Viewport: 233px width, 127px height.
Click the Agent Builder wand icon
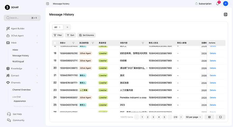point(8,28)
